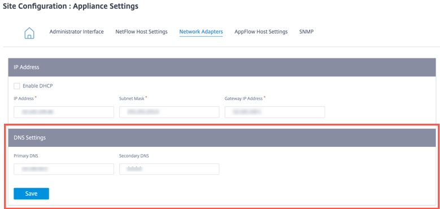440x209 pixels.
Task: Go to AppFlow Host Settings tab
Action: pos(261,32)
